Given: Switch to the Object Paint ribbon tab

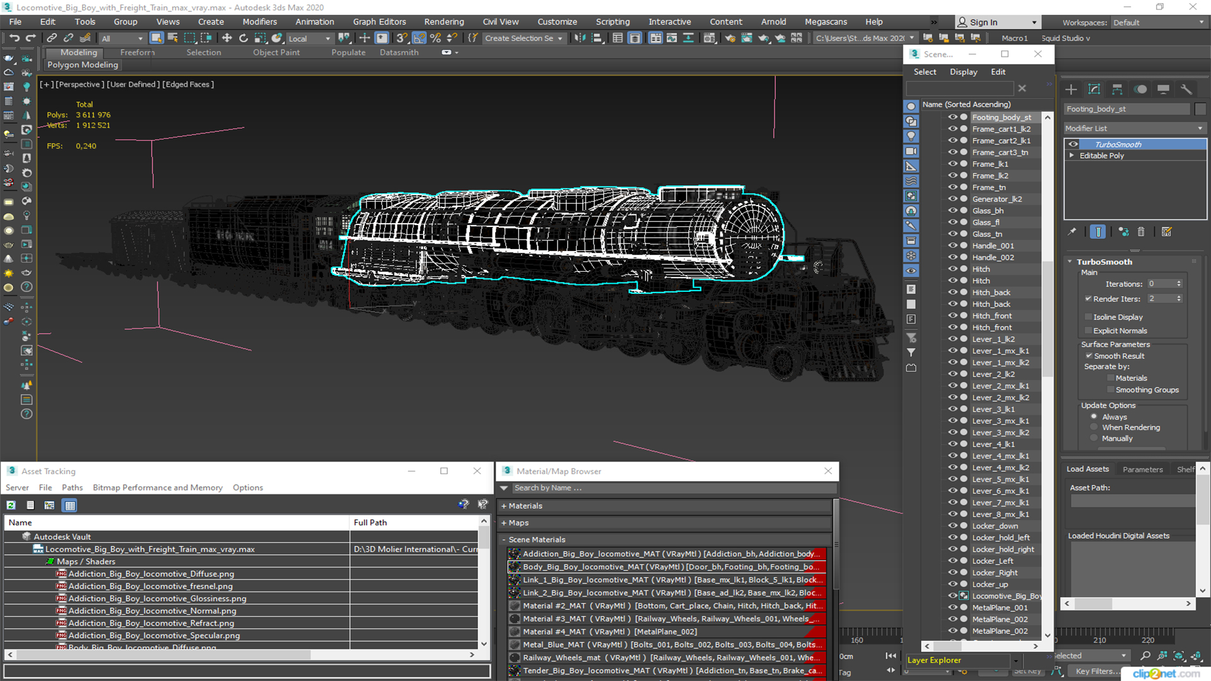Looking at the screenshot, I should point(276,52).
